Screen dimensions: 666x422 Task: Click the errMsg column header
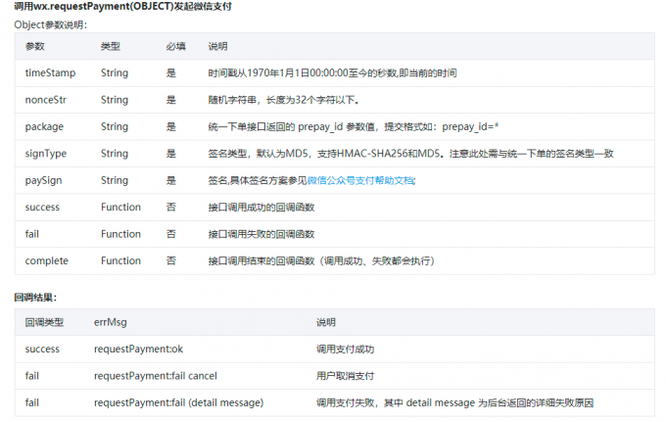click(109, 322)
